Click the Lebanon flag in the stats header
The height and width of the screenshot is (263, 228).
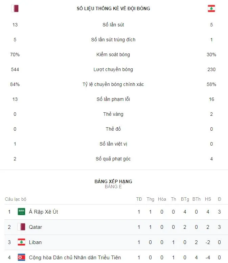211,8
